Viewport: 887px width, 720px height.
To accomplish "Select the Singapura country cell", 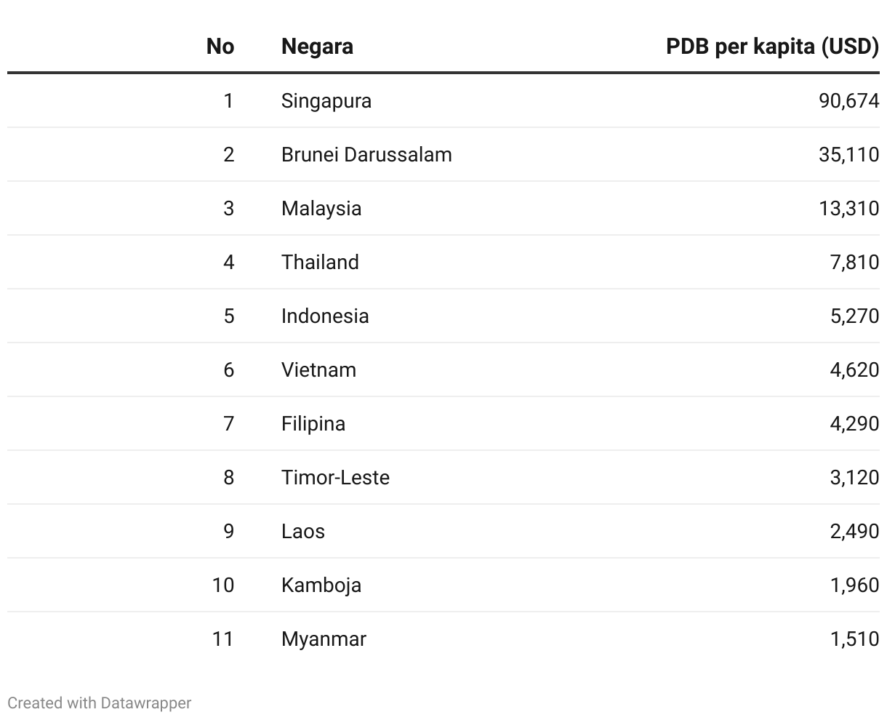I will pos(326,100).
